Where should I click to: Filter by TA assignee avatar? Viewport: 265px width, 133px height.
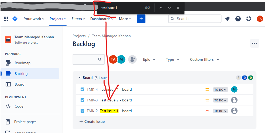pyautogui.click(x=113, y=59)
